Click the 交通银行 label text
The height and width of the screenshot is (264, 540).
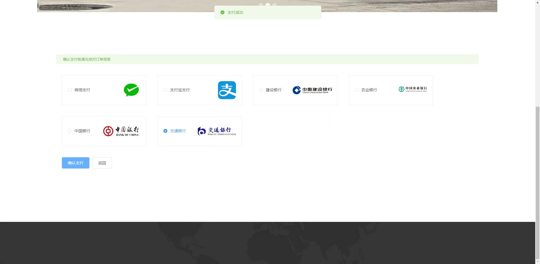click(x=178, y=131)
